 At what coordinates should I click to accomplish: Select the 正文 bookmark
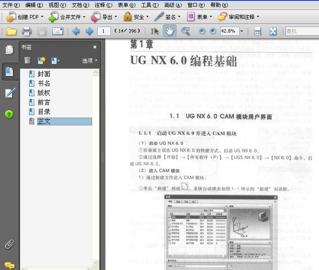pos(64,121)
